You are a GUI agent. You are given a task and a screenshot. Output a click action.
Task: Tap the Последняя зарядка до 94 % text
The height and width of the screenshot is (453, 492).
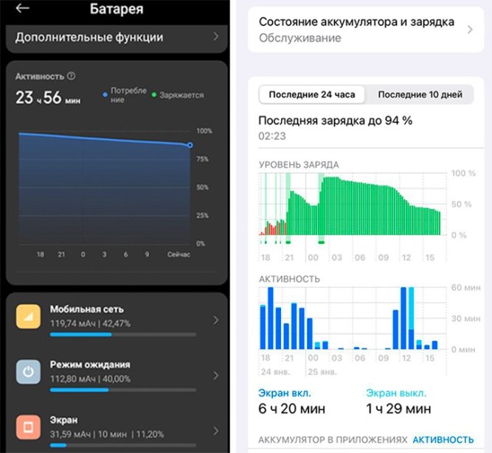(335, 121)
